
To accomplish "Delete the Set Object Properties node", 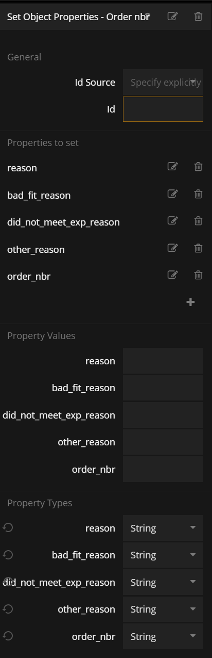I will coord(198,17).
